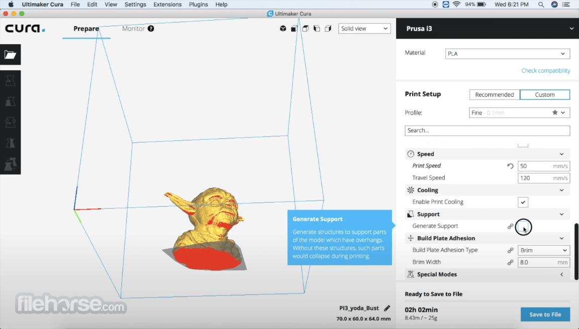Screen dimensions: 579x329
Task: Open Build Plate Adhesion Type Brim dropdown
Action: 543,250
